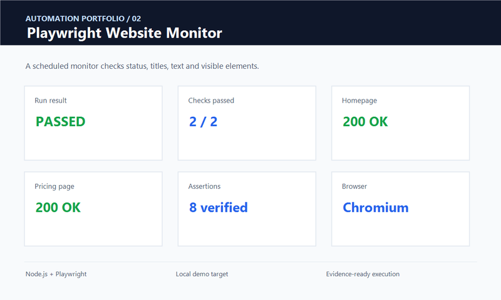Click the Pricing page 200 OK value

tap(58, 207)
